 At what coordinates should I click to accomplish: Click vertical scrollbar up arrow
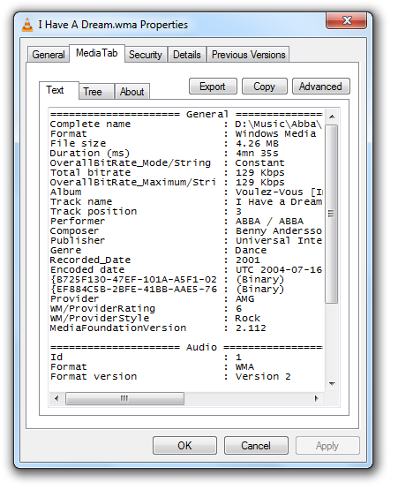click(332, 117)
